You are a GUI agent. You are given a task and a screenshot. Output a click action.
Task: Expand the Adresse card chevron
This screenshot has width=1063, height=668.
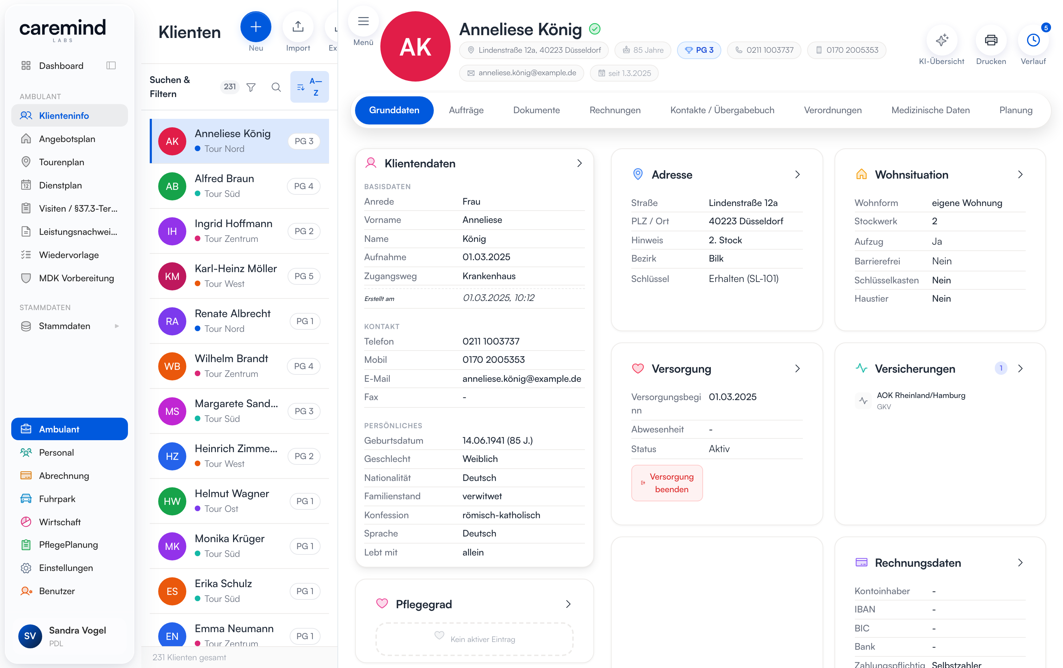coord(797,175)
